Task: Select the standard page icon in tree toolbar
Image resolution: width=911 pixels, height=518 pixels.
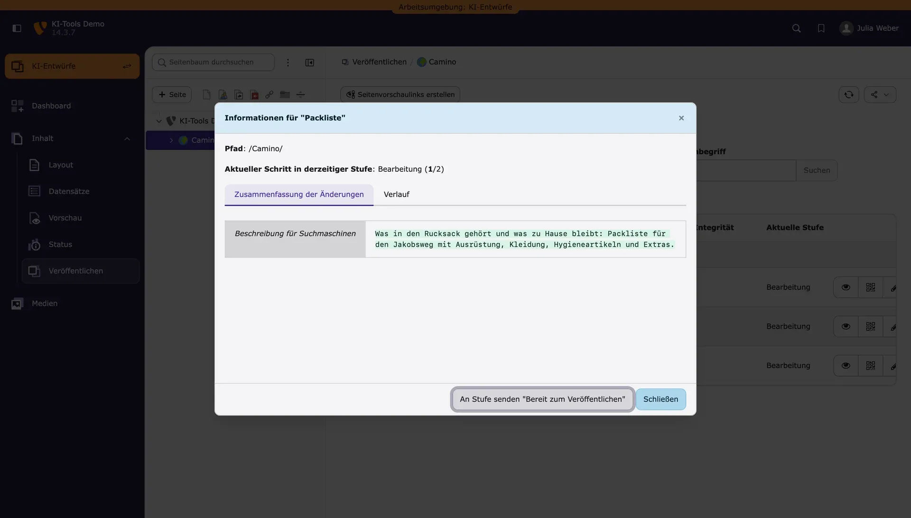Action: (x=206, y=94)
